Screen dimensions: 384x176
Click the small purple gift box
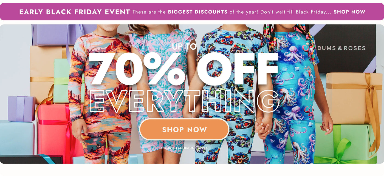pyautogui.click(x=21, y=109)
